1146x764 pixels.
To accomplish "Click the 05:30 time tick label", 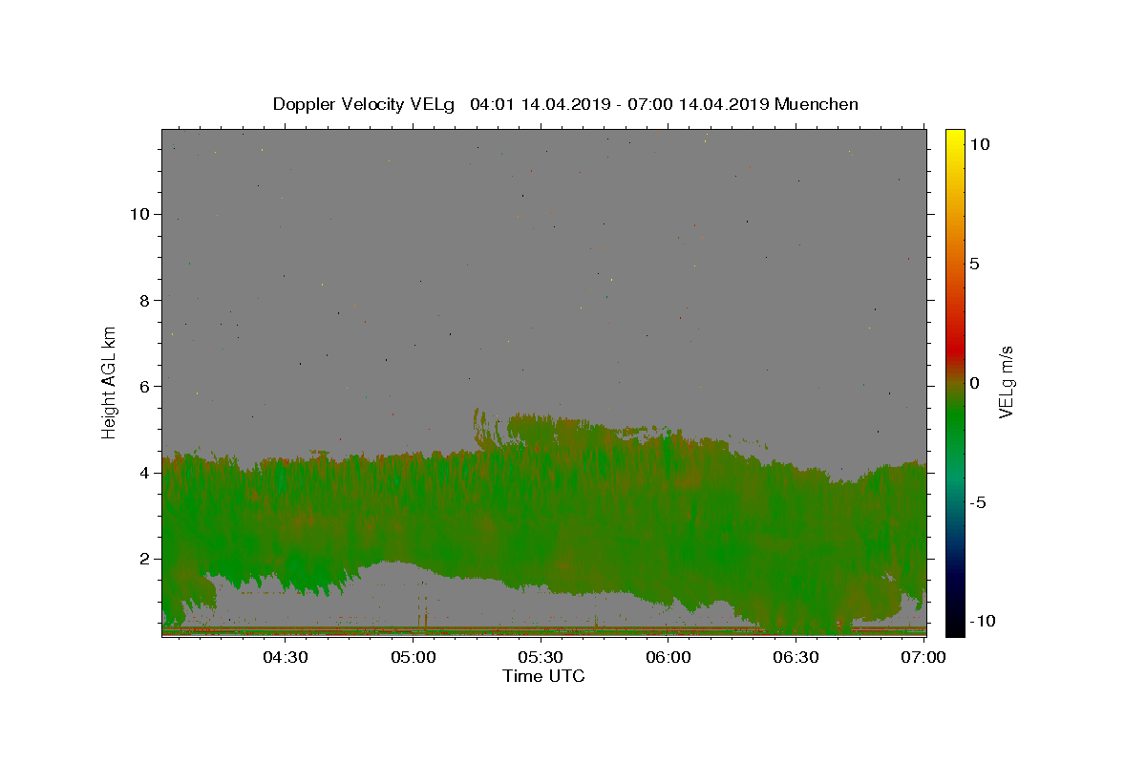I will 541,657.
